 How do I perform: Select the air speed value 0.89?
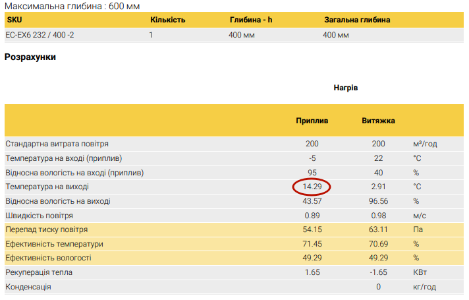point(312,216)
